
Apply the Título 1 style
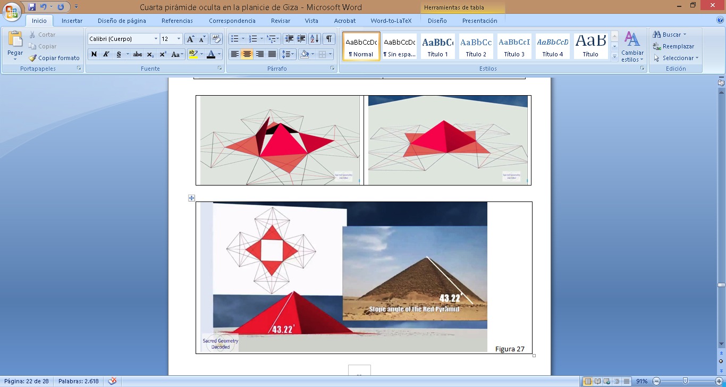437,47
